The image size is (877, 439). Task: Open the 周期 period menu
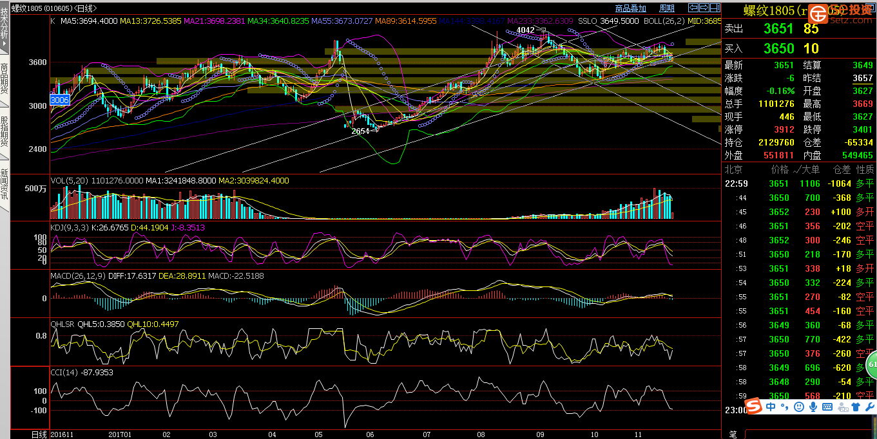[x=667, y=8]
